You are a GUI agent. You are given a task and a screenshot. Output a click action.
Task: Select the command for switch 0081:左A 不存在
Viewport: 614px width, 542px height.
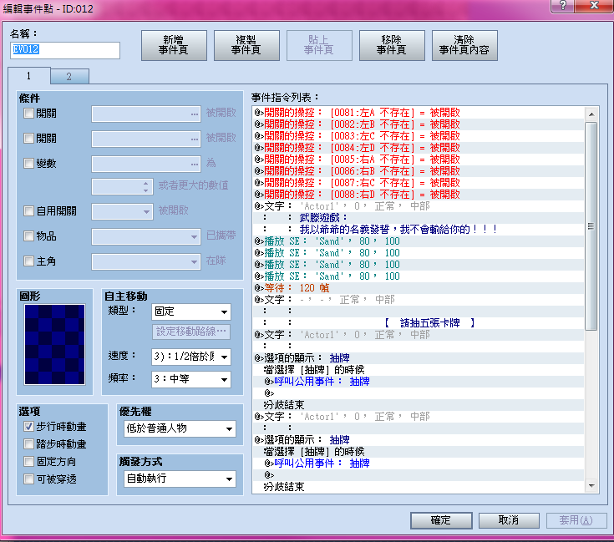[x=419, y=113]
